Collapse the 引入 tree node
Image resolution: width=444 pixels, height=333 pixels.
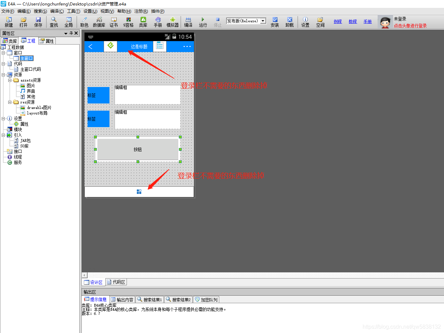(x=3, y=135)
